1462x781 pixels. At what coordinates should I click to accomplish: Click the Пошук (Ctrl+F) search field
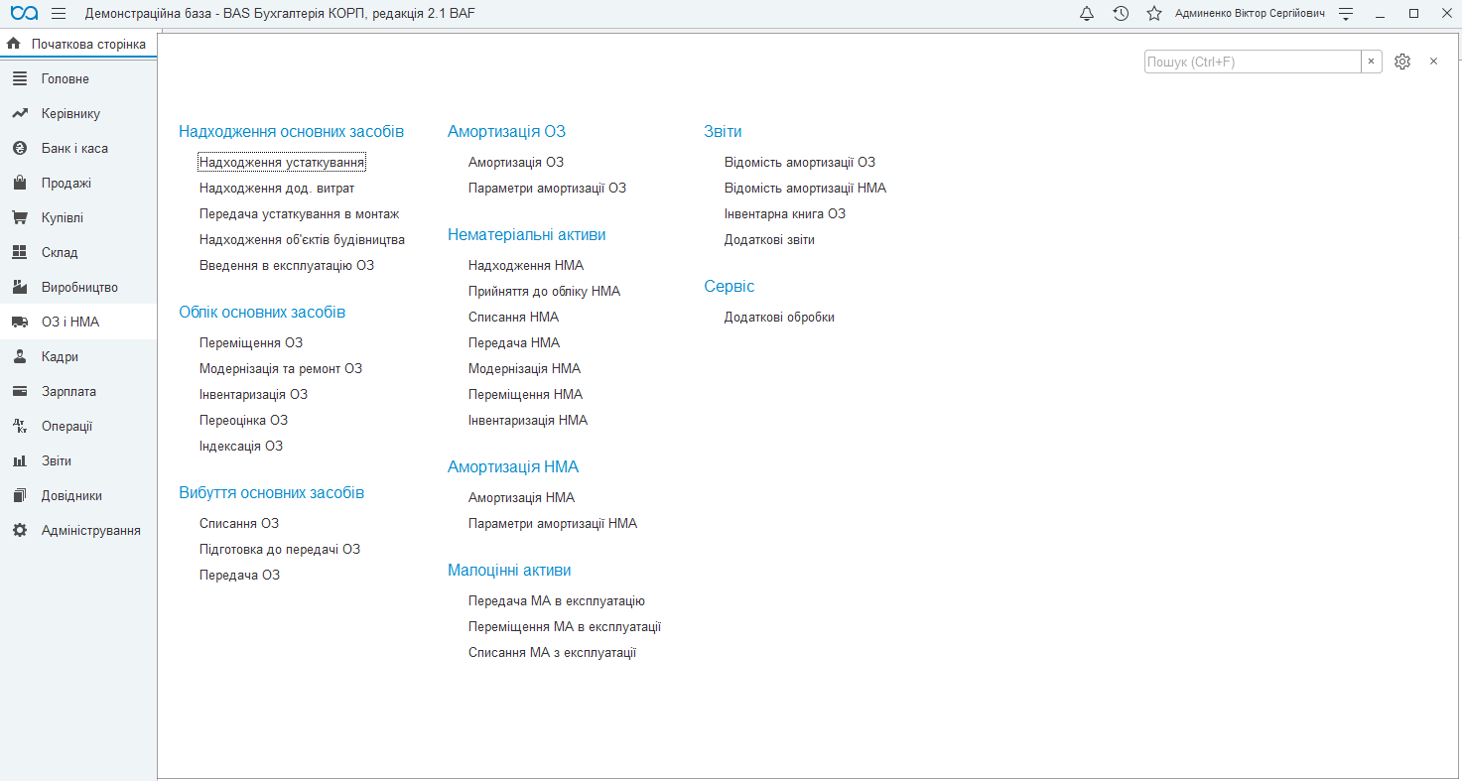pyautogui.click(x=1253, y=62)
